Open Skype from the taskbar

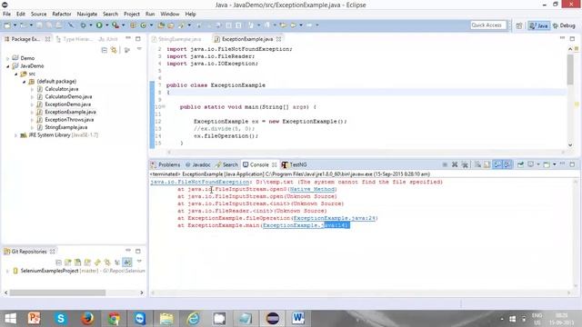(61, 319)
